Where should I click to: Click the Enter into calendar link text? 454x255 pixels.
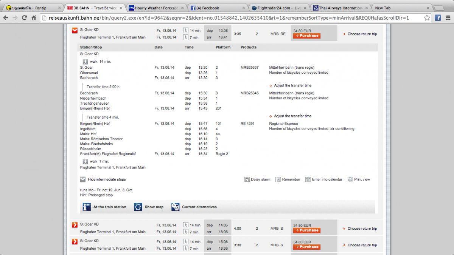pos(327,179)
